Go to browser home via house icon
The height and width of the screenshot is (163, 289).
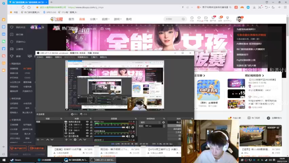click(29, 7)
